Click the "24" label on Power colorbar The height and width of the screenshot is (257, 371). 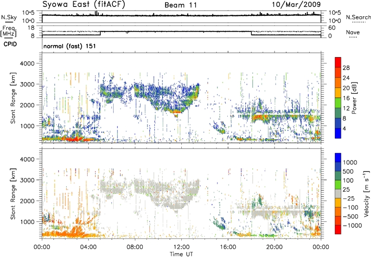pos(346,78)
